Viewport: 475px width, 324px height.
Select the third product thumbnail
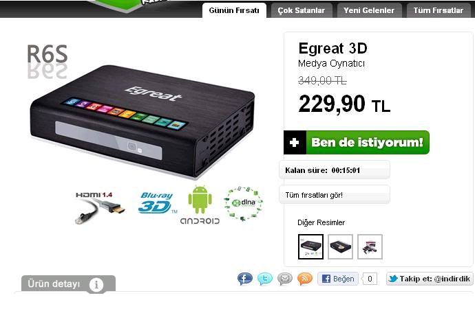(x=370, y=246)
